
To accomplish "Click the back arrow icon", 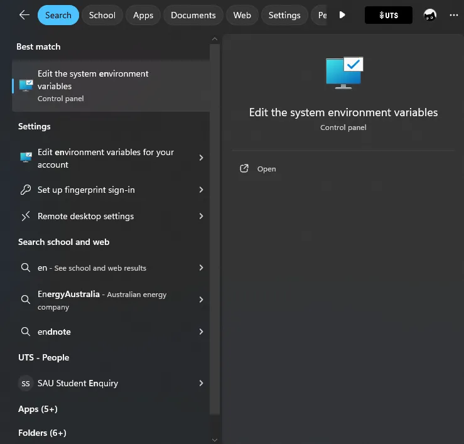I will [x=24, y=15].
